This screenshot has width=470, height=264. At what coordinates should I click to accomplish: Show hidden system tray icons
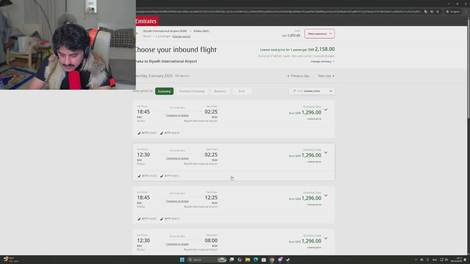click(x=416, y=260)
